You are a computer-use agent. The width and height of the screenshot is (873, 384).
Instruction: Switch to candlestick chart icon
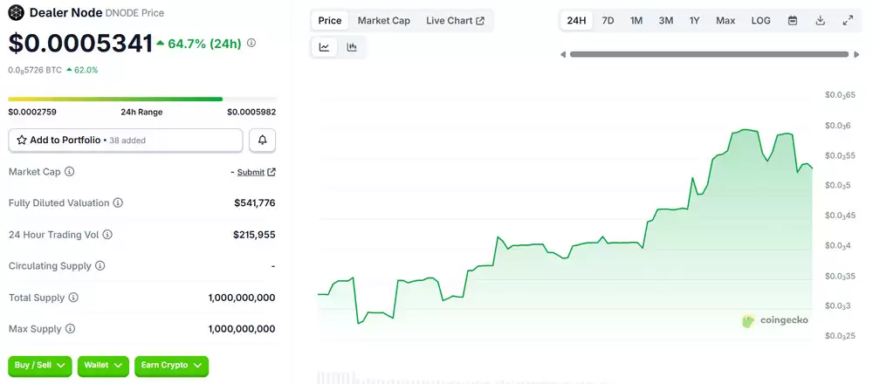pyautogui.click(x=352, y=47)
